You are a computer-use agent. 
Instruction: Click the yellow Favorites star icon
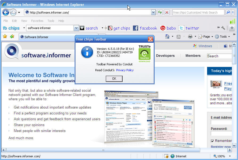pyautogui.click(x=5, y=37)
